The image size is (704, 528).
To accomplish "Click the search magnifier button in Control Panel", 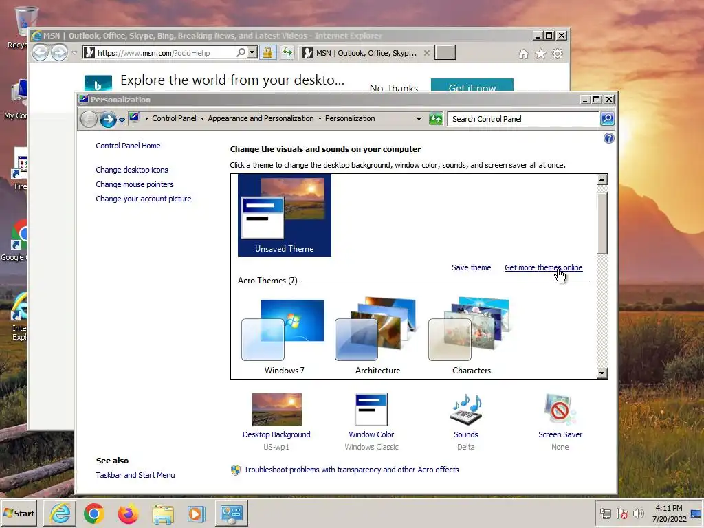I will click(607, 118).
